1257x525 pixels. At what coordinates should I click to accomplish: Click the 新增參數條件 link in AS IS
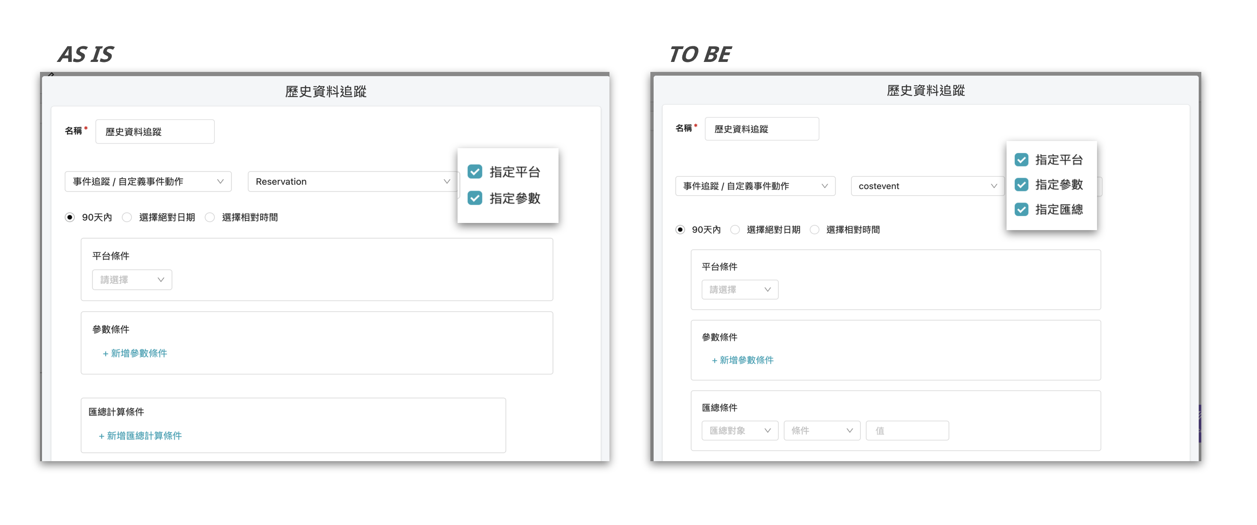pos(135,353)
